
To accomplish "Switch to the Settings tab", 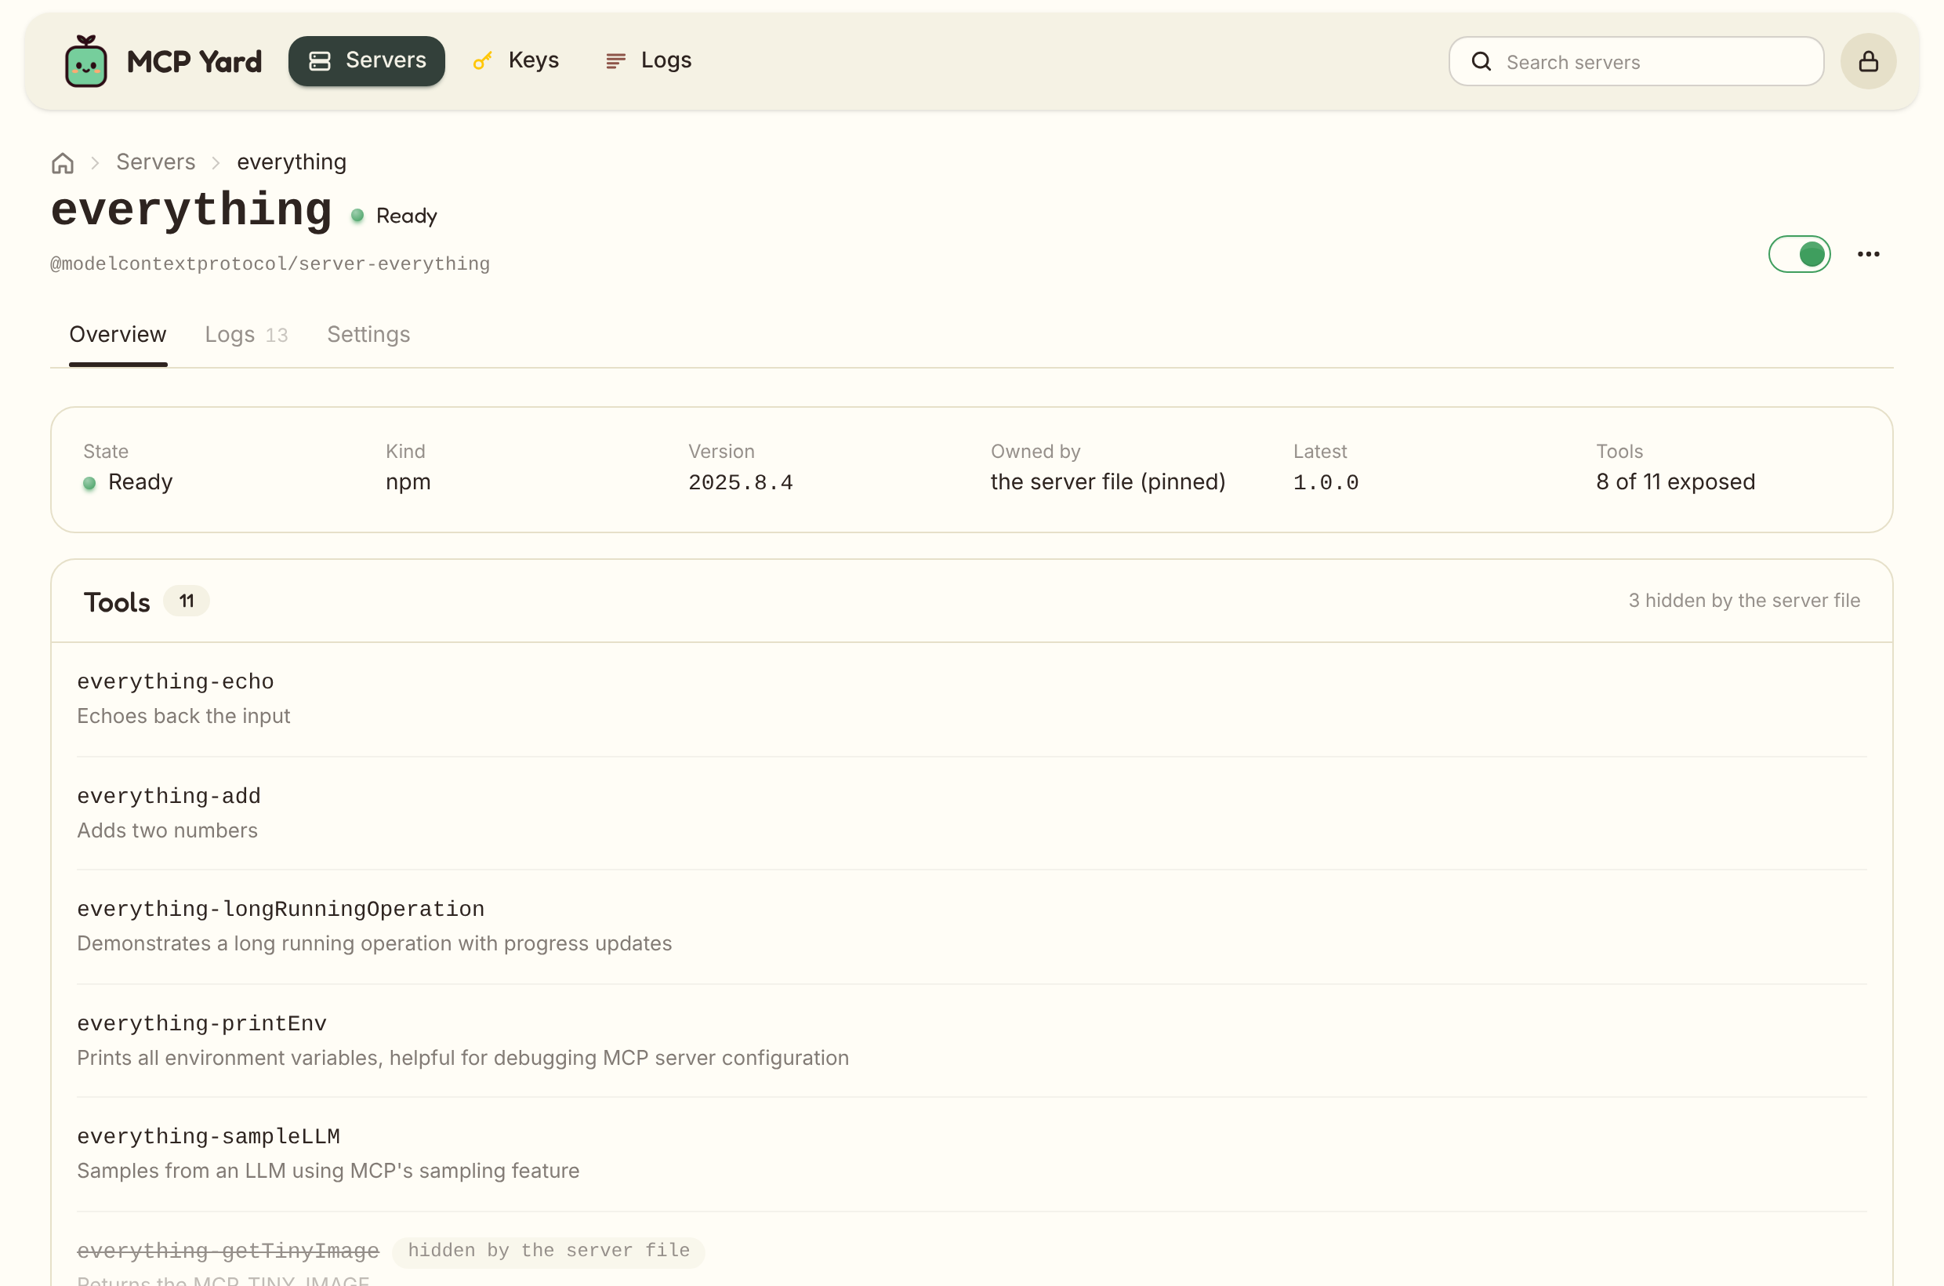I will pos(369,335).
